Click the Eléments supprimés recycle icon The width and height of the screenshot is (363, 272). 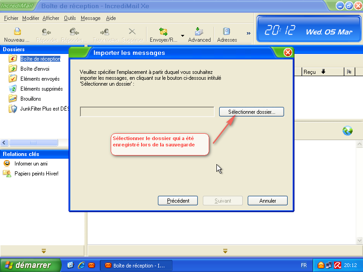pos(13,88)
